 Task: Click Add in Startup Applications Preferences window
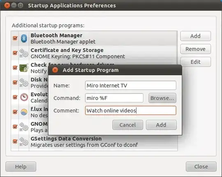pos(195,36)
